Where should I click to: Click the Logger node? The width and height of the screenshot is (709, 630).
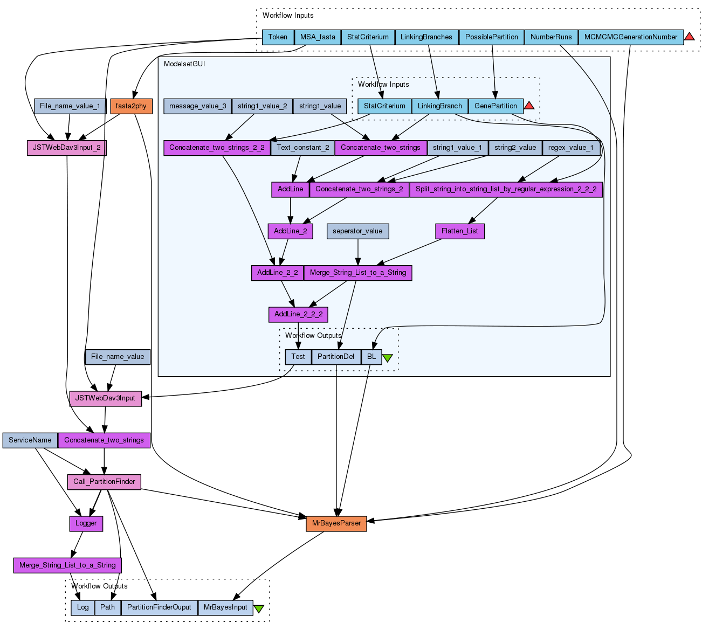tap(86, 523)
